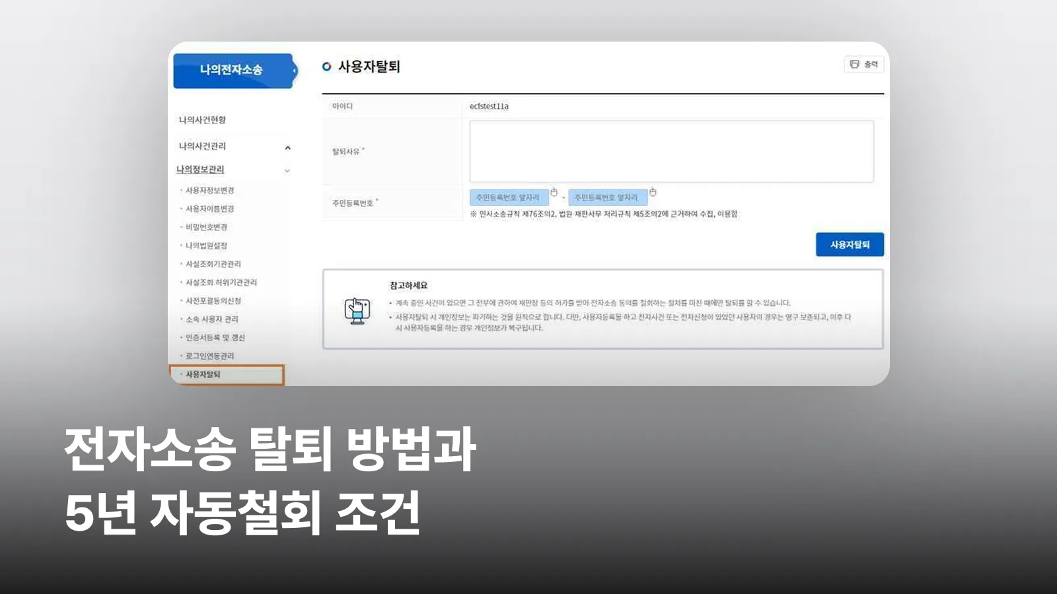Open the 나의사건관리 menu item
1057x594 pixels.
202,146
